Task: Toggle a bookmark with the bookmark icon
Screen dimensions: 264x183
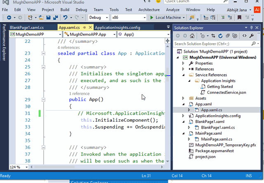Action: pos(239,17)
